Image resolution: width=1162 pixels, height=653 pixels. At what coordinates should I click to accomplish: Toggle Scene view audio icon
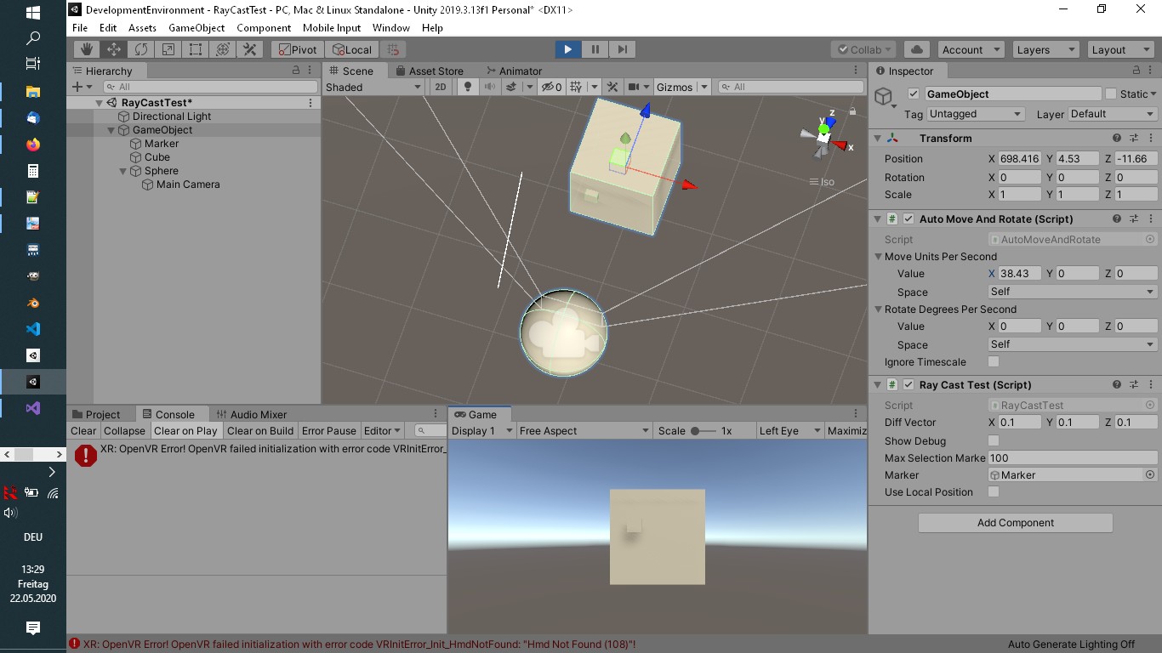pyautogui.click(x=489, y=86)
